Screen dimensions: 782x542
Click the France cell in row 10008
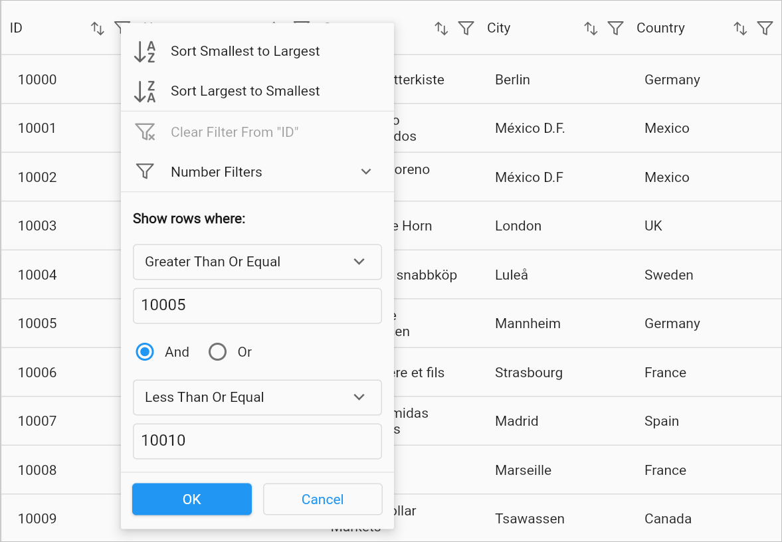pyautogui.click(x=665, y=470)
